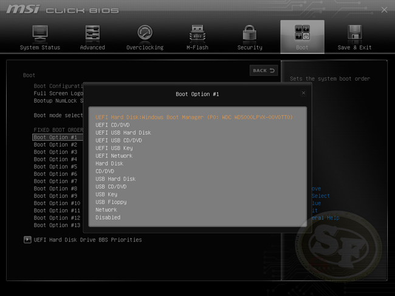Select CD/DVD legacy boot option
This screenshot has width=395, height=296.
pos(105,171)
